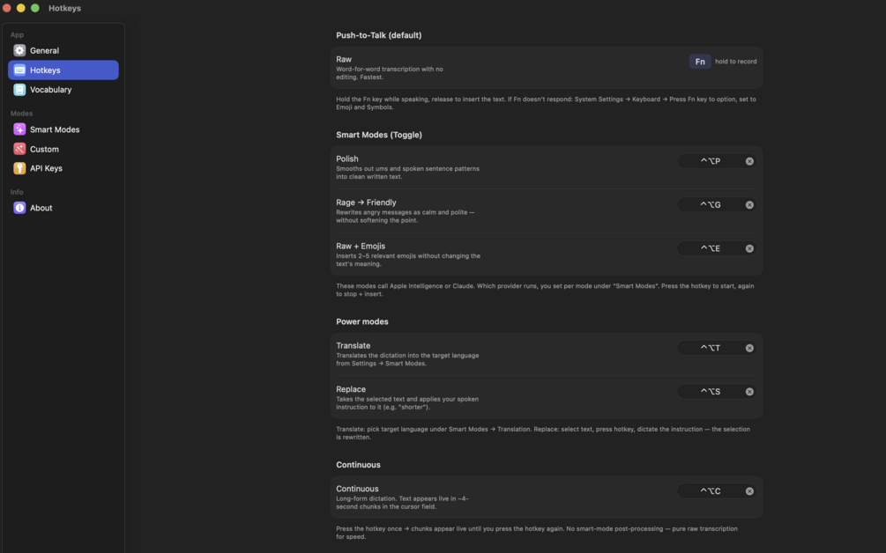
Task: Clear the Translate hotkey shortcut
Action: click(x=749, y=348)
